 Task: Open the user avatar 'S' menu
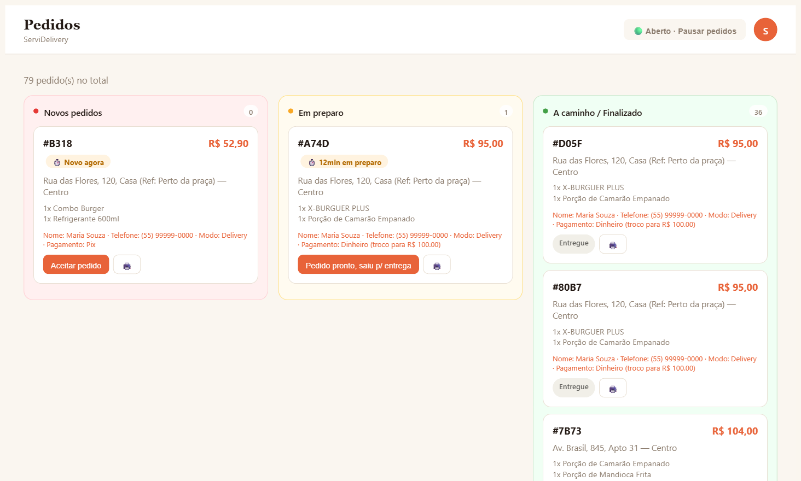tap(765, 30)
